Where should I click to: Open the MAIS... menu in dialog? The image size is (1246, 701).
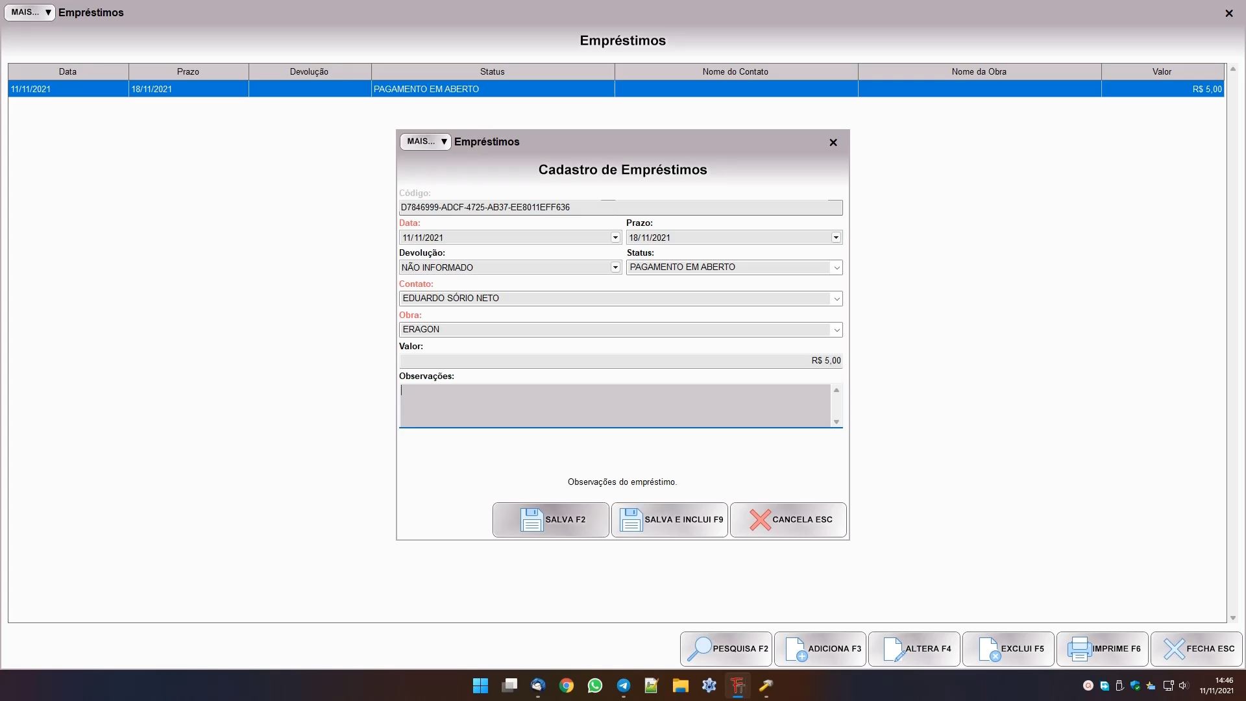[426, 141]
